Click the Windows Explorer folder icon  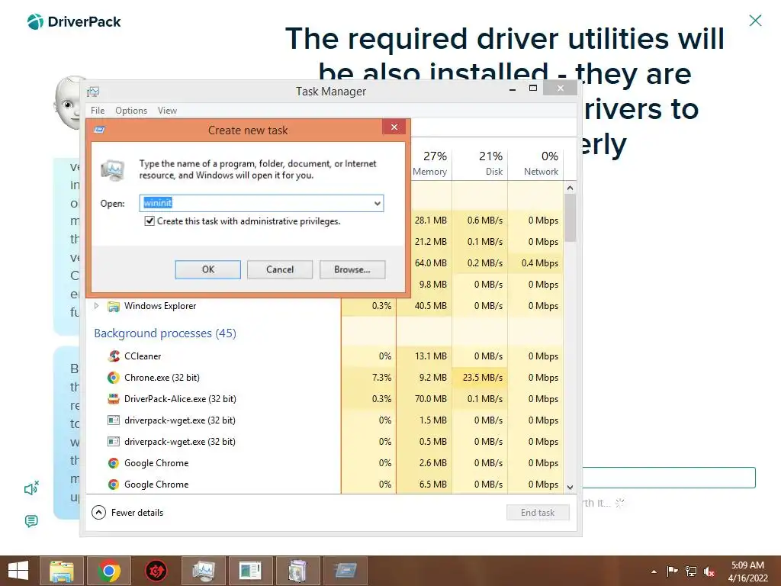click(114, 307)
